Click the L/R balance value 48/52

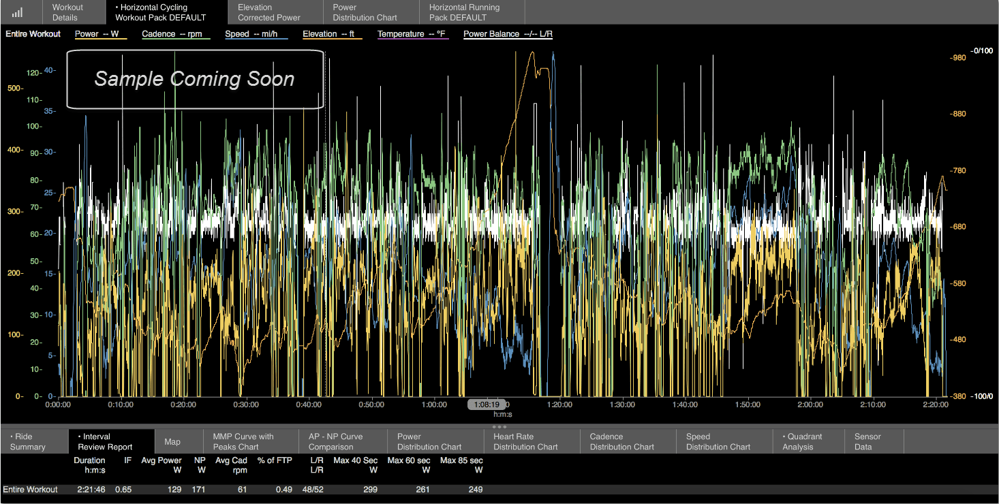tap(313, 490)
